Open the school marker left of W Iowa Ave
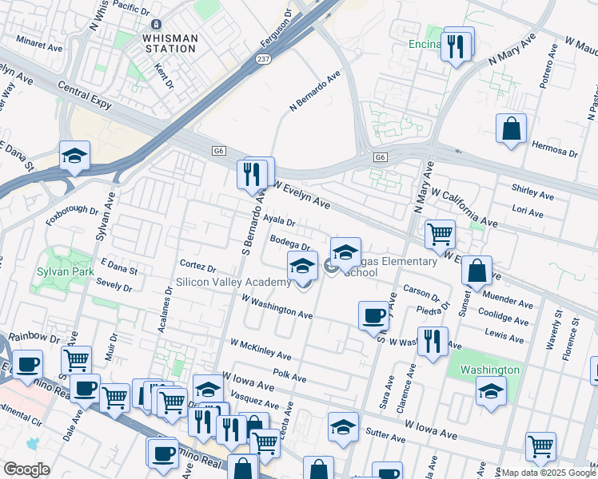The width and height of the screenshot is (598, 479). coord(208,389)
